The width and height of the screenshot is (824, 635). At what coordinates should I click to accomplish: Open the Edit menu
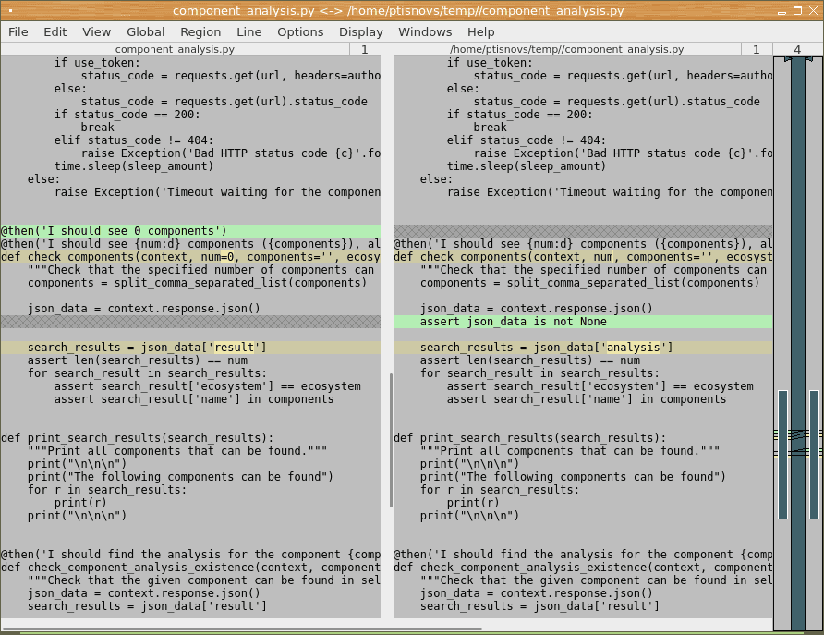point(55,32)
